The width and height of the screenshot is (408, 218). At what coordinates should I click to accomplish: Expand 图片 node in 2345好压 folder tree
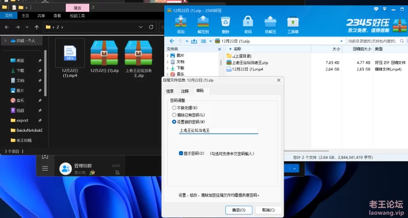(x=168, y=56)
